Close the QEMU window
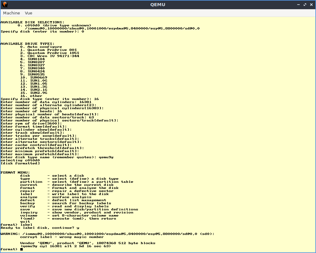The height and width of the screenshot is (253, 316). click(x=311, y=5)
